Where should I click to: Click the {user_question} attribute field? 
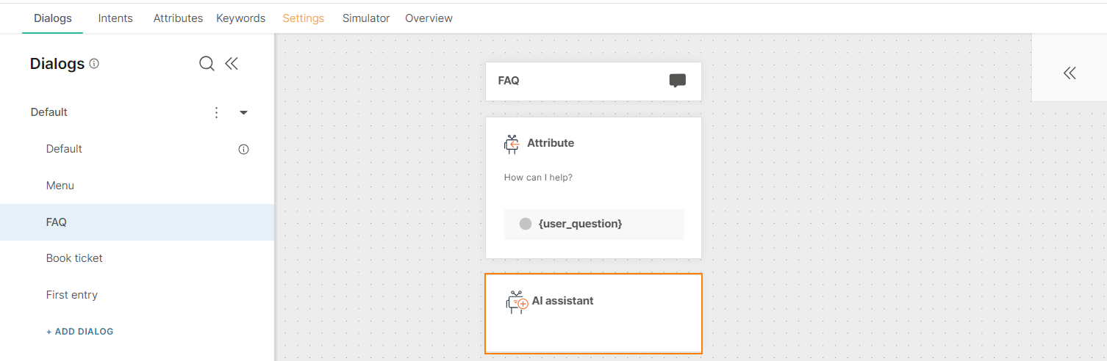coord(594,224)
